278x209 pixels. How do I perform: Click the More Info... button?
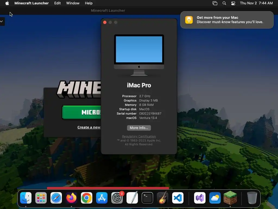coord(139,128)
